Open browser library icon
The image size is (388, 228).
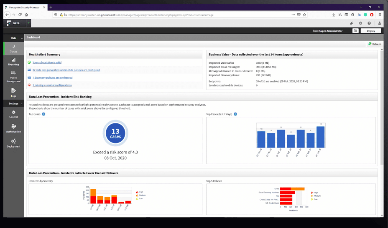click(x=340, y=15)
